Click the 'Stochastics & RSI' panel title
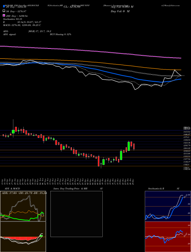This screenshot has width=191, height=252. (x=163, y=189)
